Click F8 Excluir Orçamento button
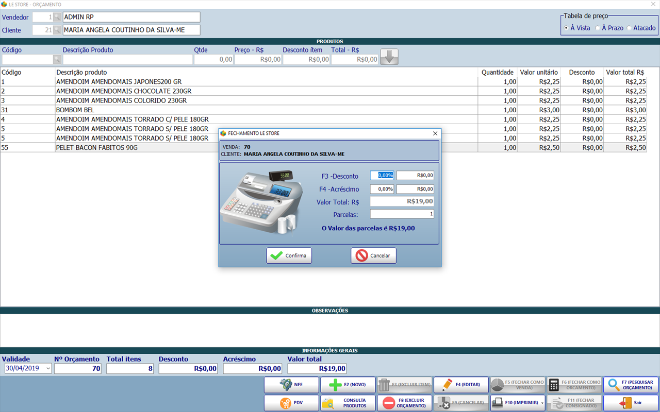Image resolution: width=660 pixels, height=412 pixels. [404, 403]
